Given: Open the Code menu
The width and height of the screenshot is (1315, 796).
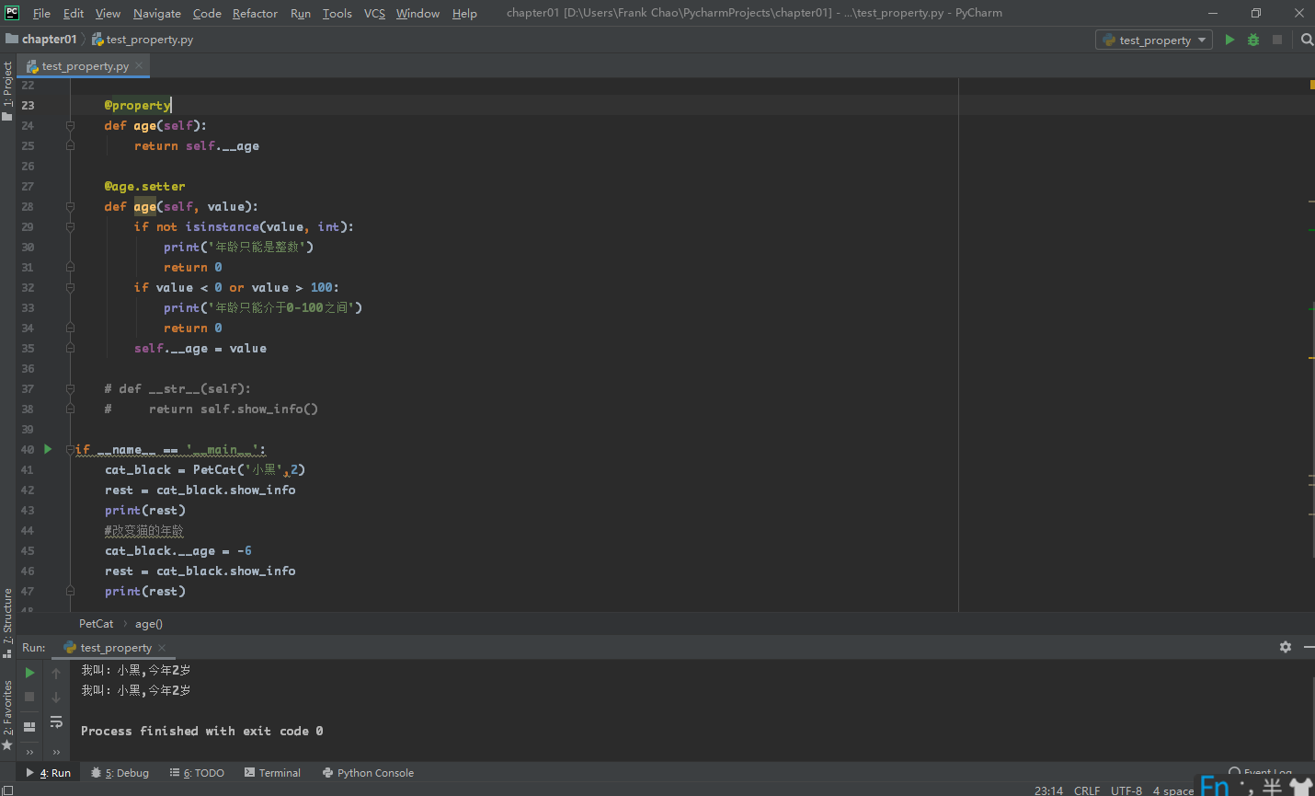Looking at the screenshot, I should (x=207, y=13).
